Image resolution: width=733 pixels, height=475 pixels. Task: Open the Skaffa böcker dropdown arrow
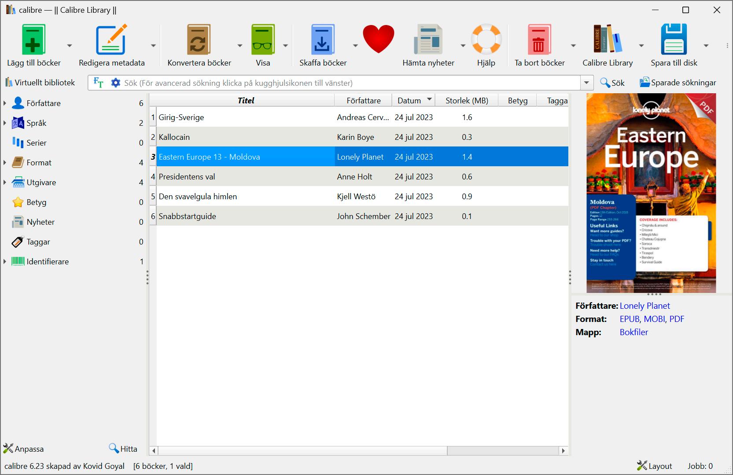coord(355,45)
